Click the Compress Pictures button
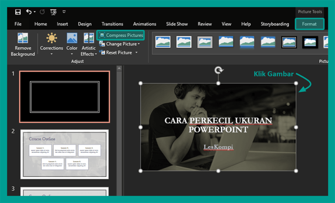 121,35
